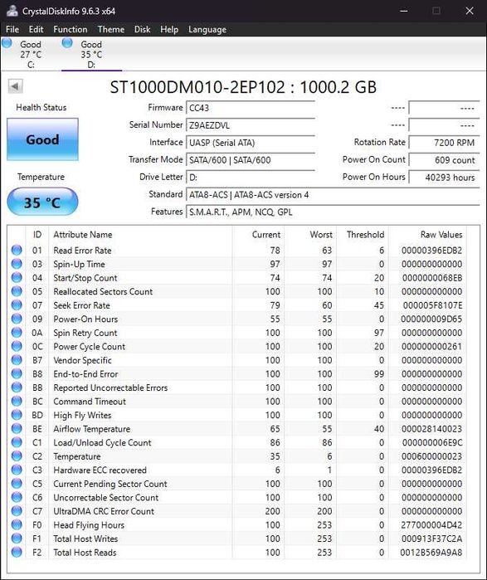Click status orb for Head Flying Hours
Image resolution: width=487 pixels, height=580 pixels.
pos(17,525)
